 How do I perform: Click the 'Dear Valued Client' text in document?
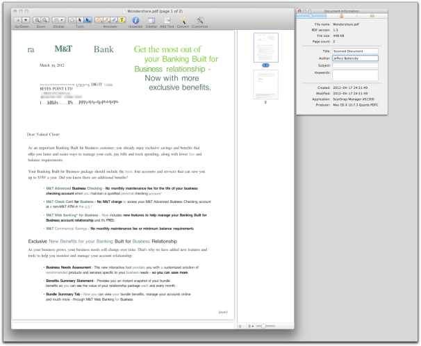tap(43, 134)
